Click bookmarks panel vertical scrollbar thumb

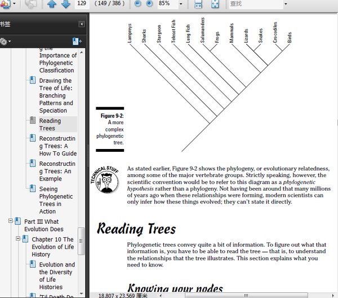coord(81,241)
